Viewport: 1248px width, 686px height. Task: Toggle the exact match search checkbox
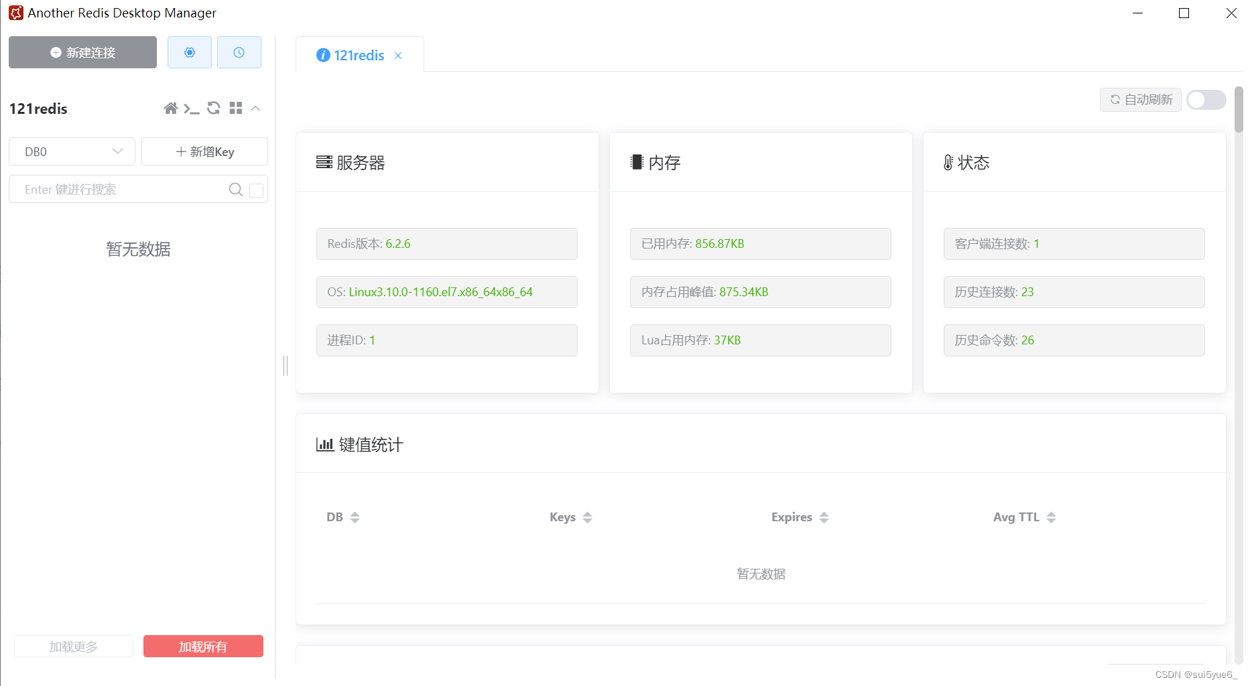(256, 190)
